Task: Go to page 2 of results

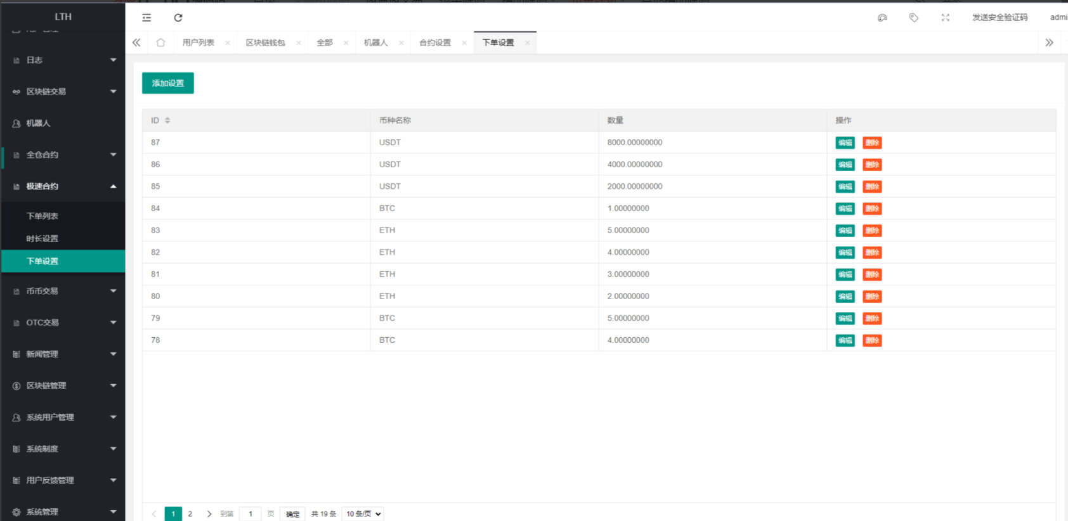Action: [x=190, y=513]
